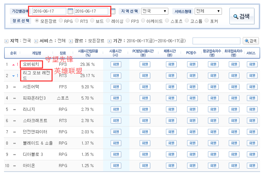Click the game name search text box

(216, 41)
